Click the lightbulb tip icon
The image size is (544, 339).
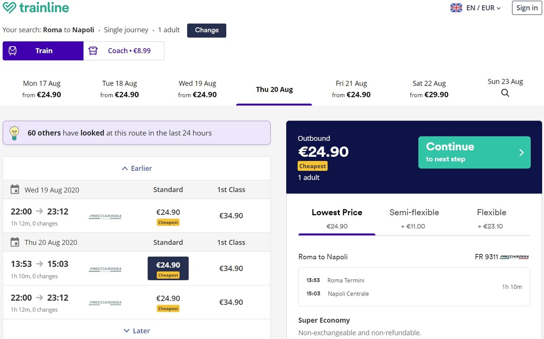pyautogui.click(x=15, y=133)
